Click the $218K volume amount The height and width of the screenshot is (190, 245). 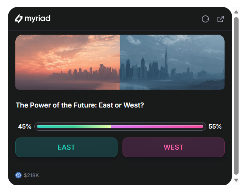tap(31, 175)
